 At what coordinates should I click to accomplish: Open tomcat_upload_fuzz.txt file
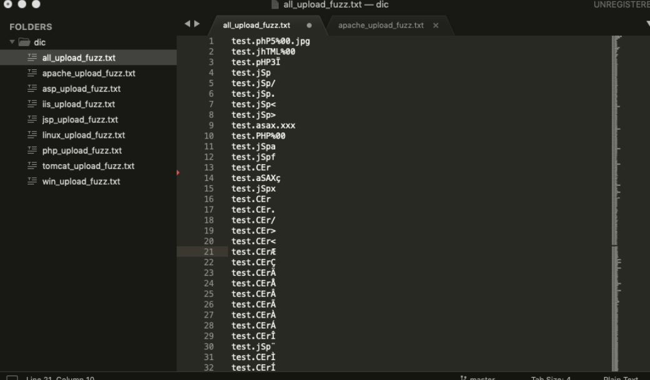pos(88,166)
